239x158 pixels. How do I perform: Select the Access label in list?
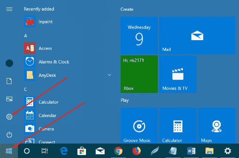(45, 48)
